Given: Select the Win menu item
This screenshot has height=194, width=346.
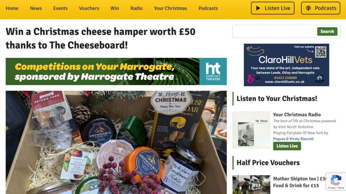Looking at the screenshot, I should (115, 8).
